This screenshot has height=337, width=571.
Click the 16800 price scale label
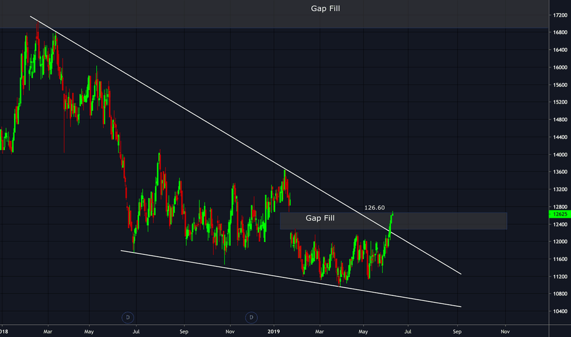tap(560, 32)
